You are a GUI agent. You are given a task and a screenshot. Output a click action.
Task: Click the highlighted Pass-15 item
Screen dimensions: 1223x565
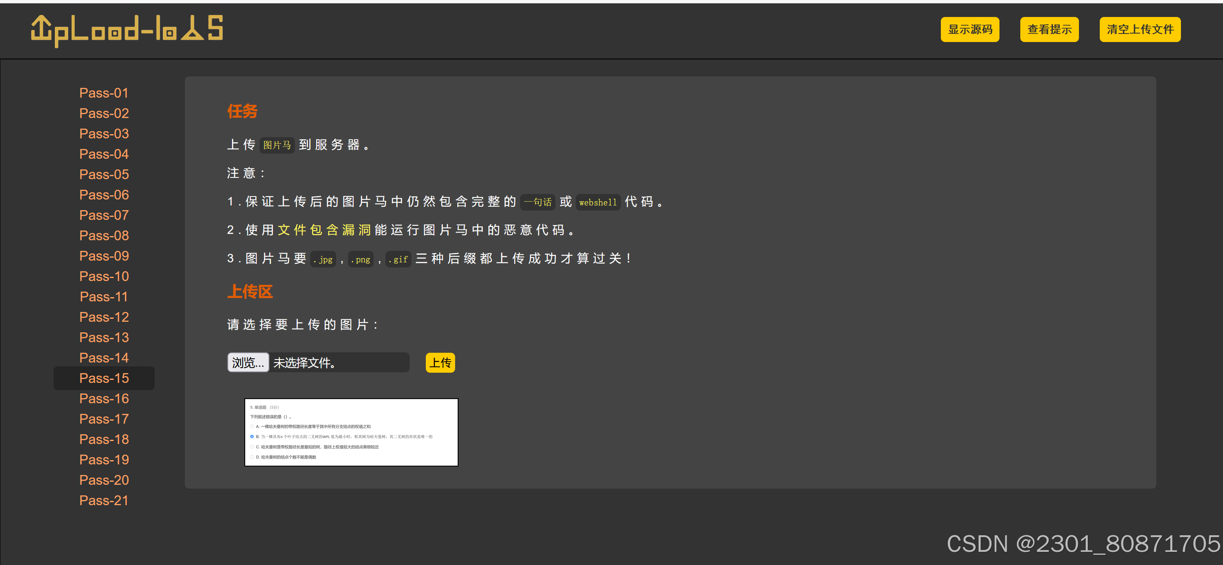(104, 379)
